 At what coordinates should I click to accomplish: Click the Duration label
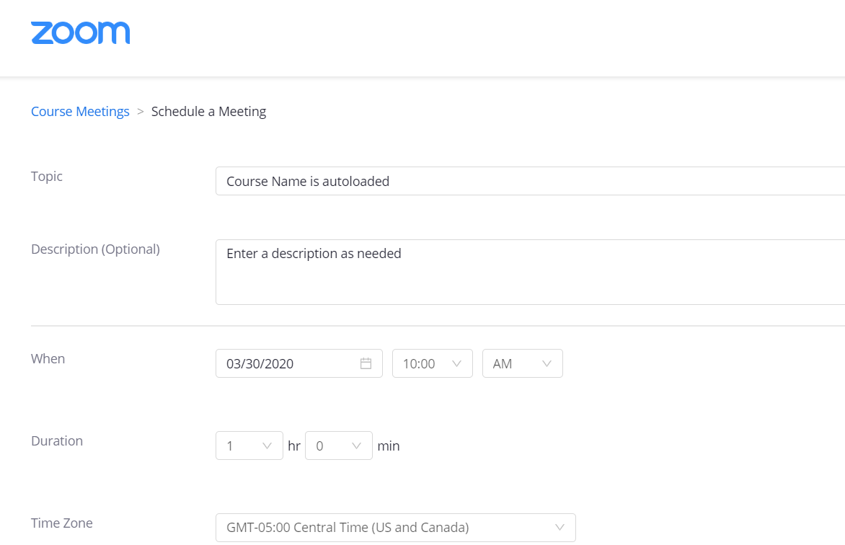(x=56, y=441)
